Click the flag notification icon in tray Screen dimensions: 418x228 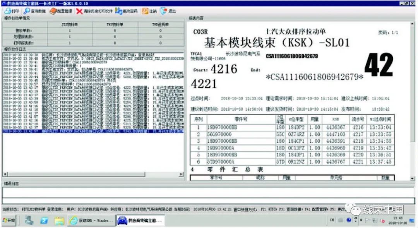coord(368,221)
